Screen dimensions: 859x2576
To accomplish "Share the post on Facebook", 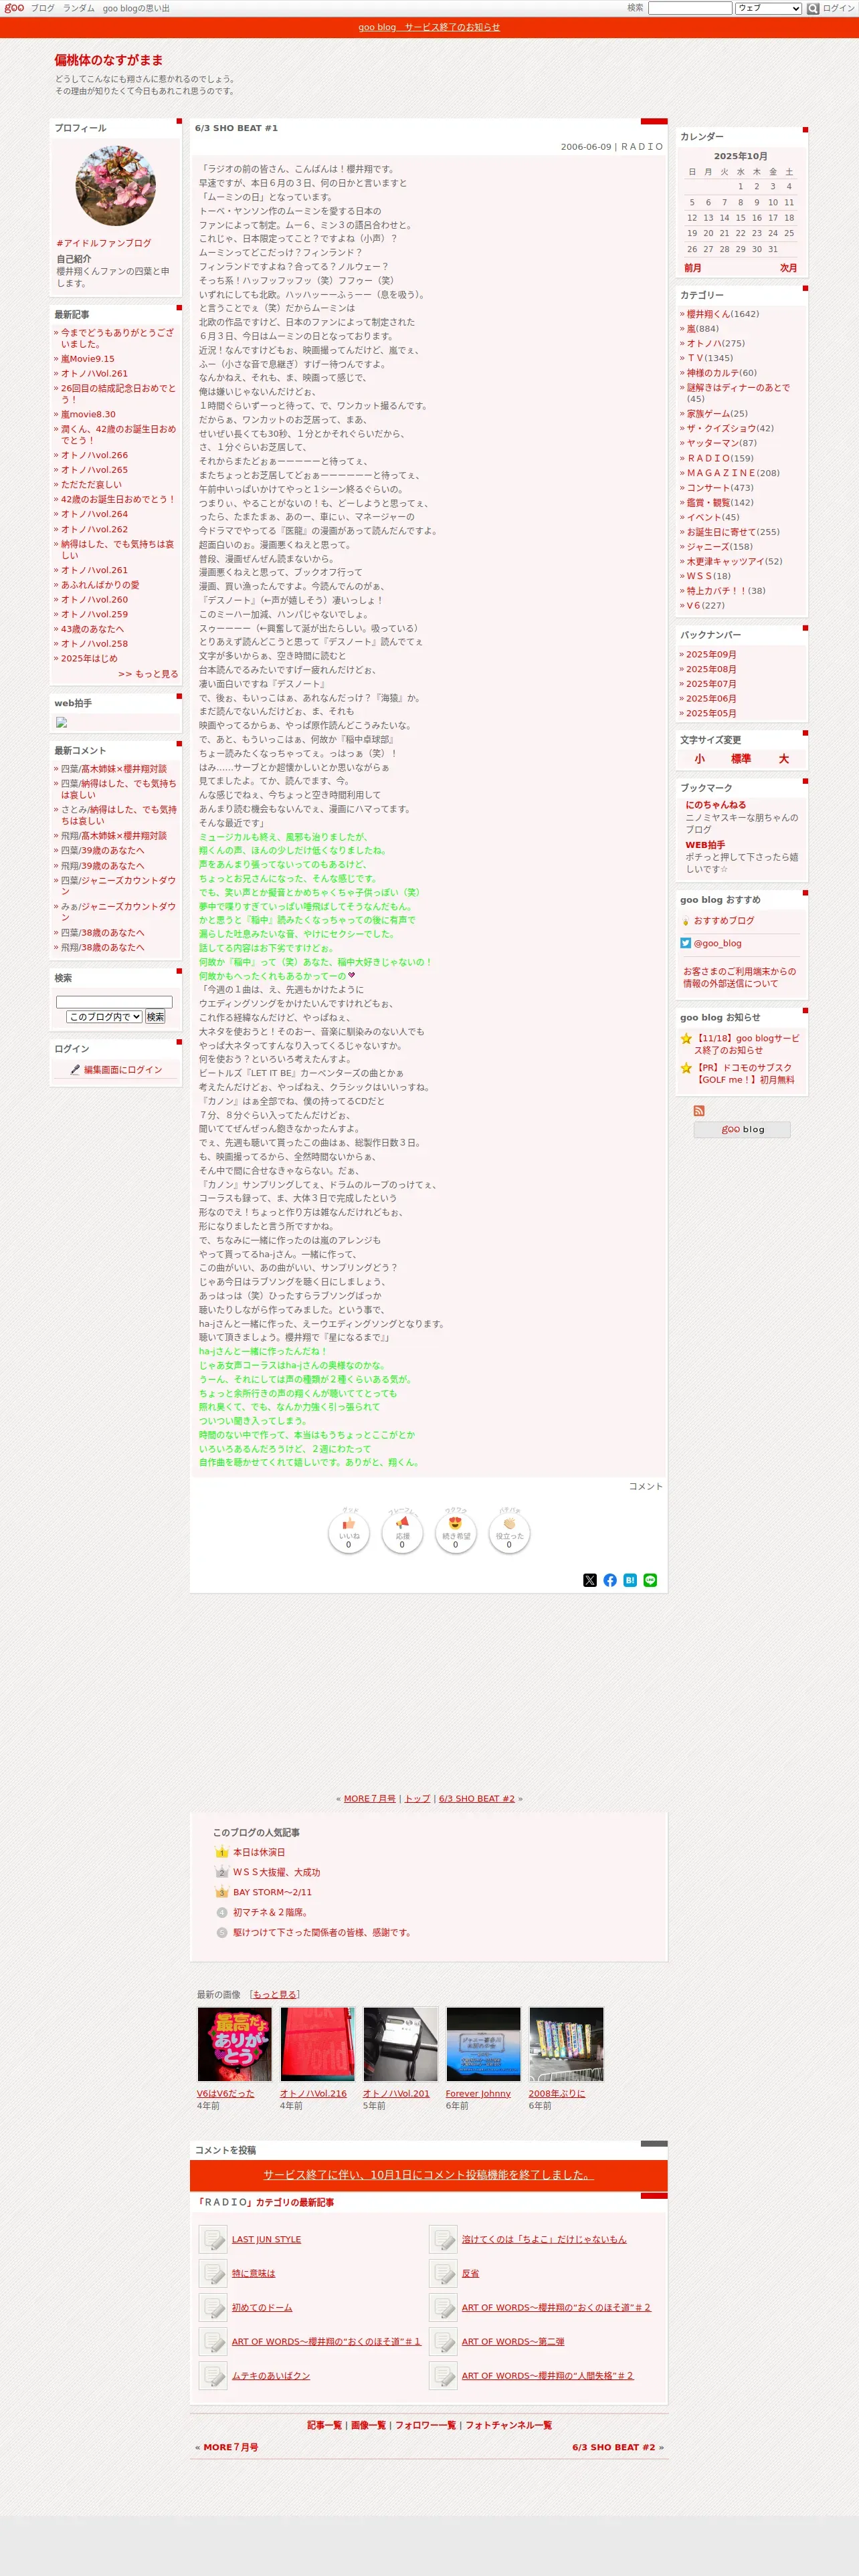I will coord(610,1580).
